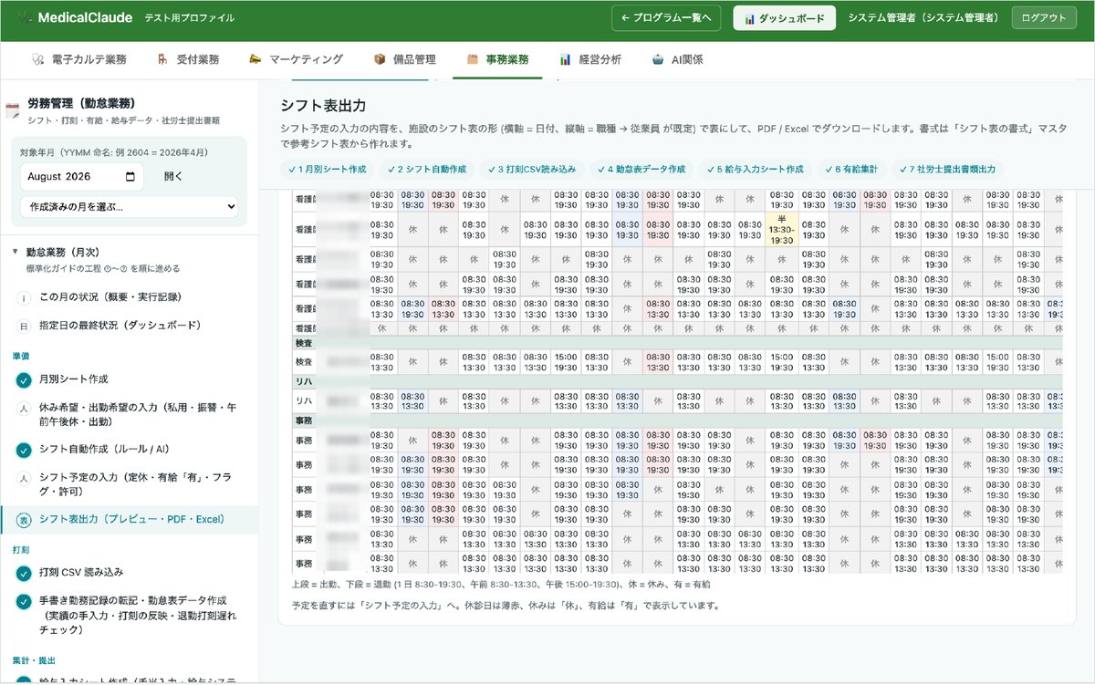Switch to the 備品管理 tab
The image size is (1095, 685).
coord(404,59)
